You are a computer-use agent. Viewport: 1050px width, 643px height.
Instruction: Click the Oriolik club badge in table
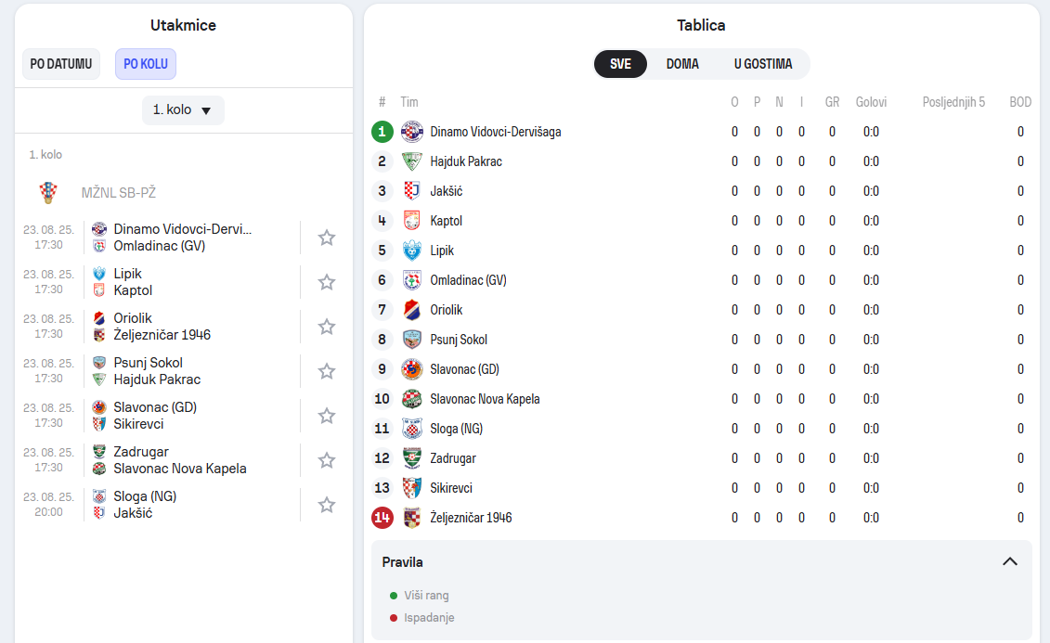click(412, 310)
